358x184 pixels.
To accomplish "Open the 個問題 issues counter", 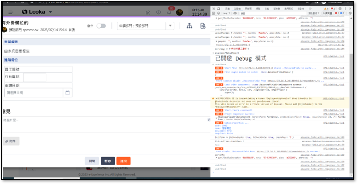I will (x=333, y=13).
